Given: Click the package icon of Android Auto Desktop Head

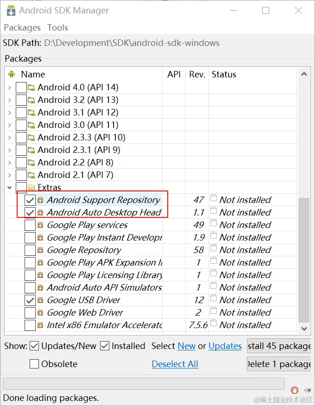Looking at the screenshot, I should (x=40, y=213).
